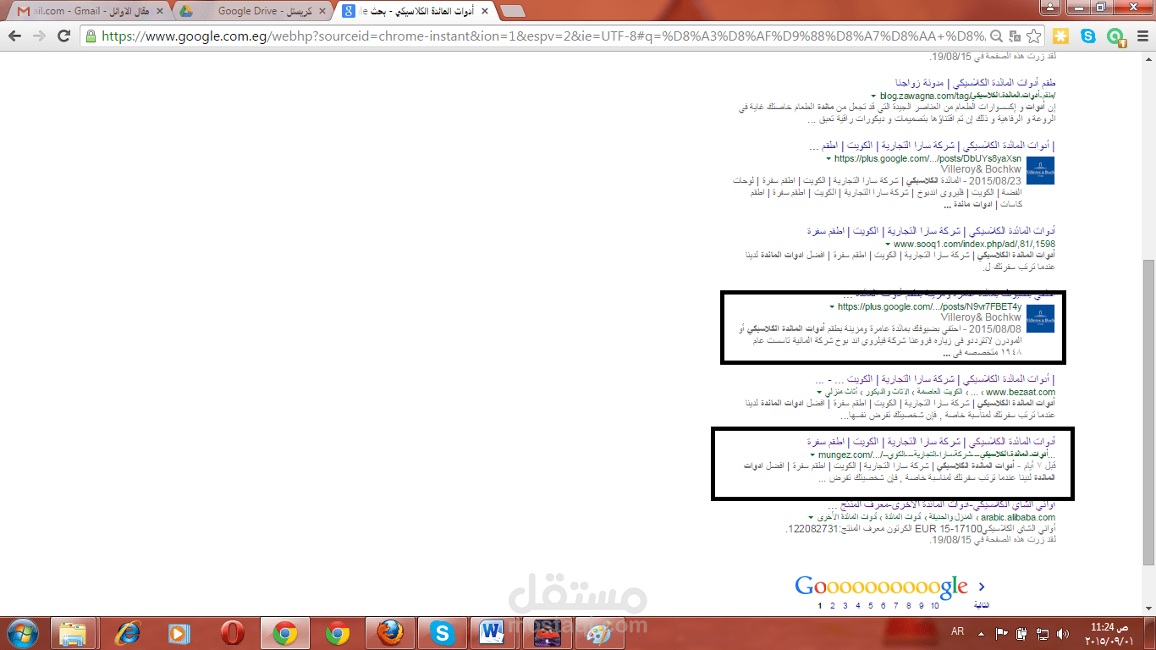Open the Windows Start menu
Viewport: 1156px width, 650px height.
pos(23,633)
